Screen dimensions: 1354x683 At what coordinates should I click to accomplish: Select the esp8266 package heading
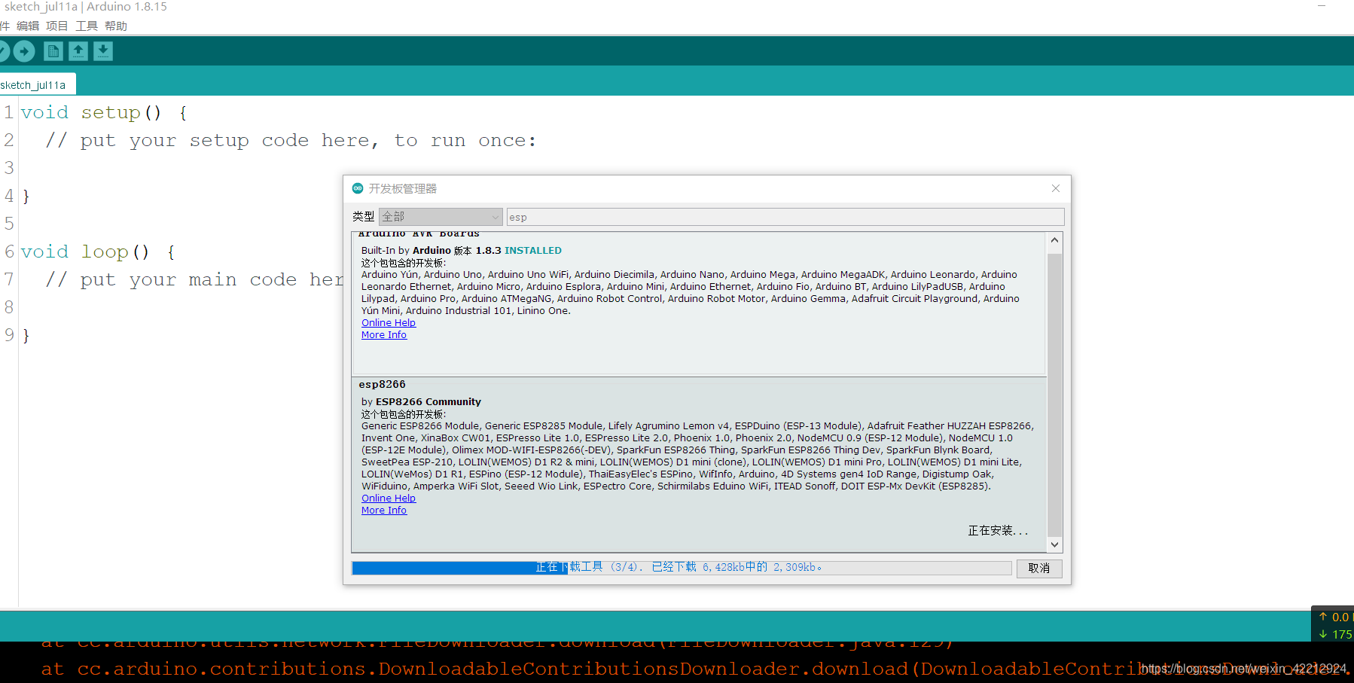click(x=382, y=385)
